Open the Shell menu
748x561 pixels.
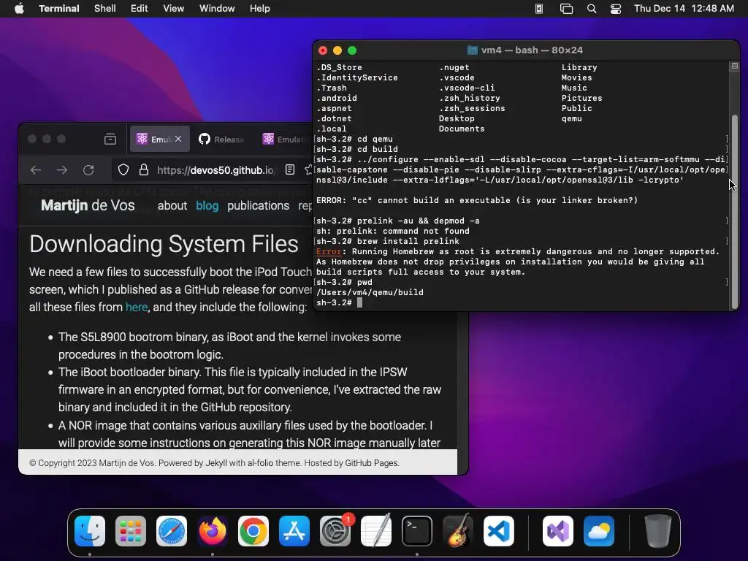[105, 9]
